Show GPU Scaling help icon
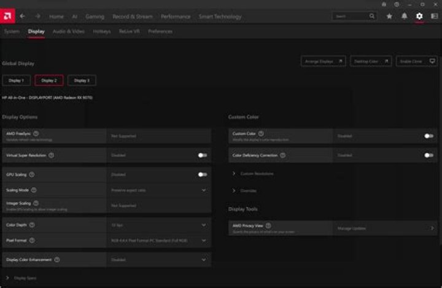 (x=31, y=174)
